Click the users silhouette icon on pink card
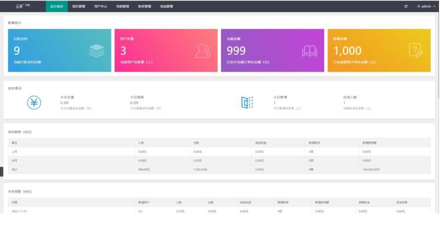The height and width of the screenshot is (230, 440). (202, 51)
